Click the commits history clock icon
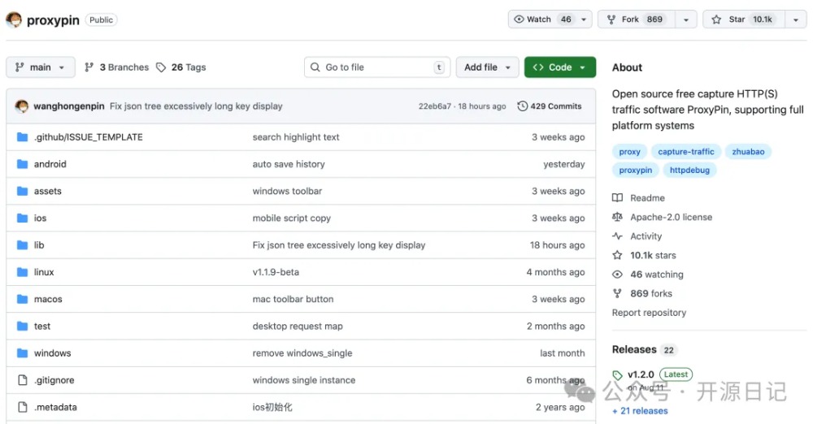 click(x=523, y=106)
